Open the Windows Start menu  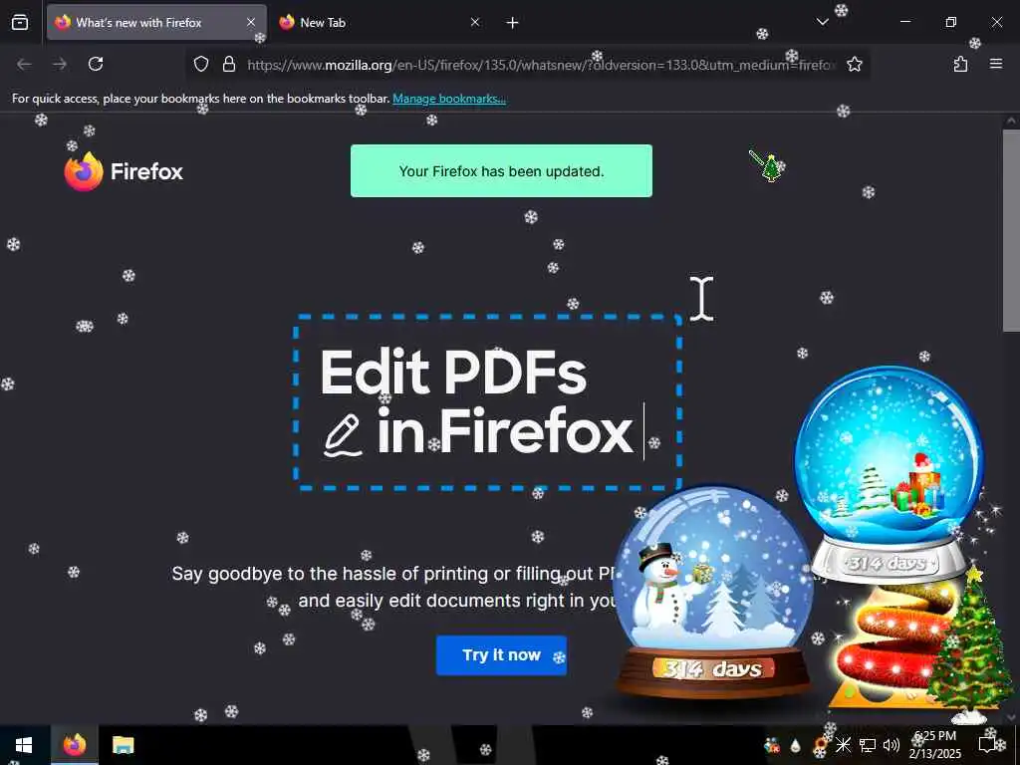point(24,745)
